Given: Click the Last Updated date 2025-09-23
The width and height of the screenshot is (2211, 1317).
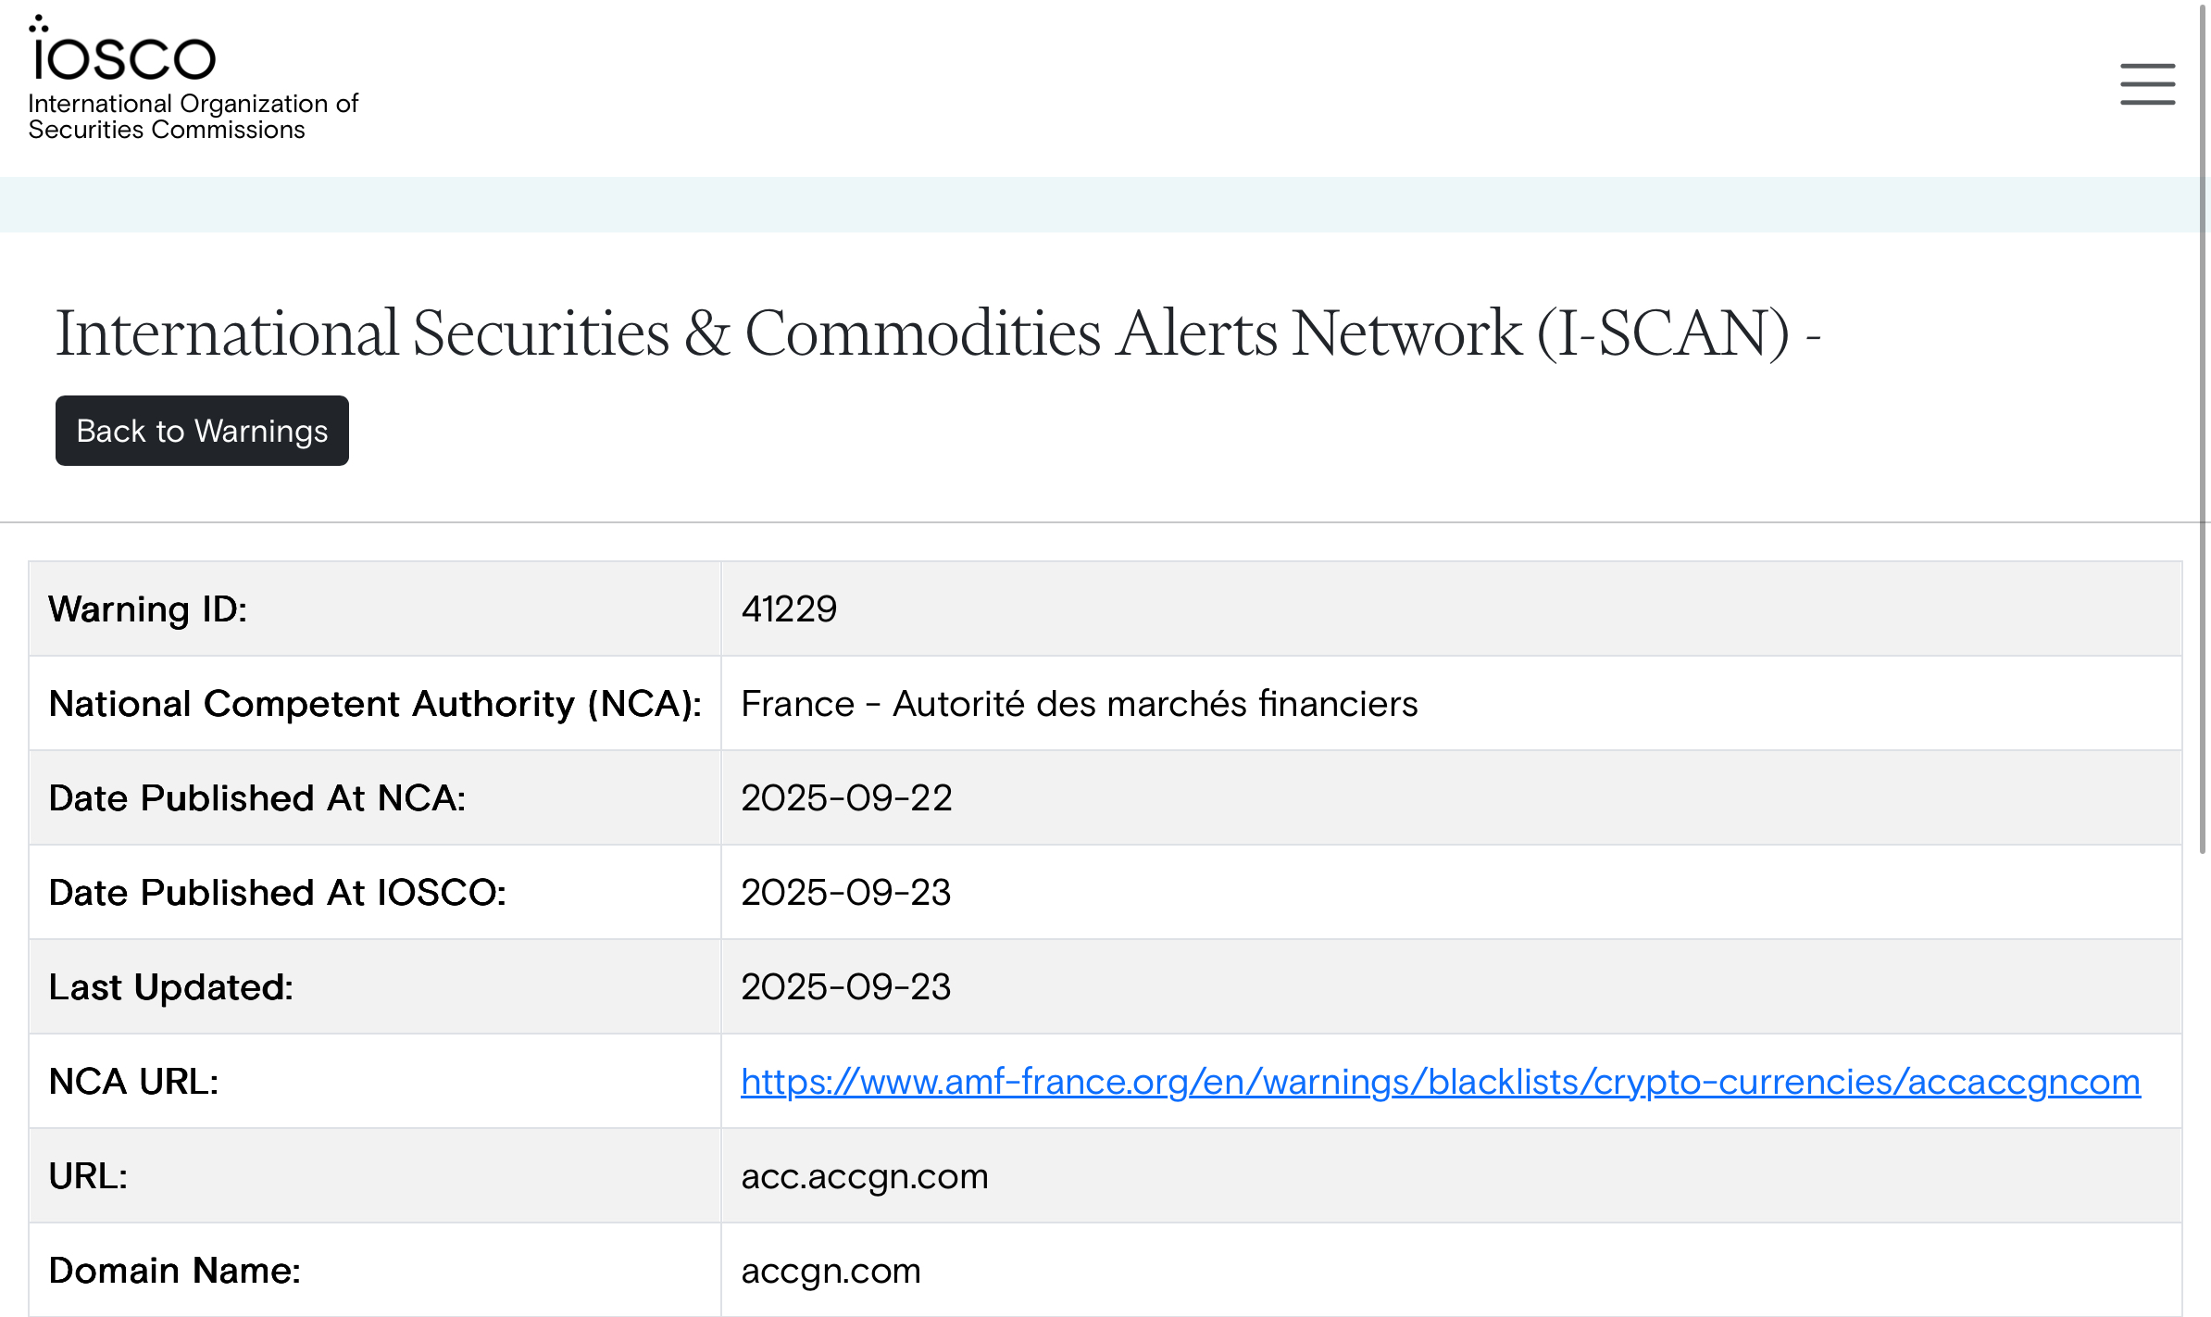Looking at the screenshot, I should (x=847, y=986).
